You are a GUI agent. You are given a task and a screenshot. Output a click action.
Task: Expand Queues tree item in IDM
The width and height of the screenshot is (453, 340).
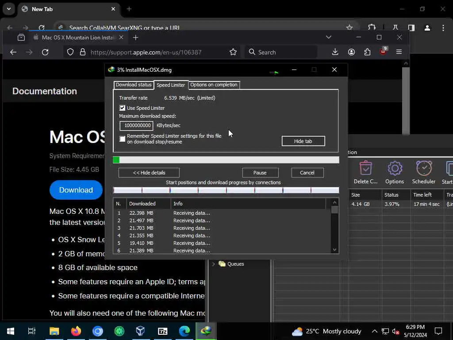point(214,264)
